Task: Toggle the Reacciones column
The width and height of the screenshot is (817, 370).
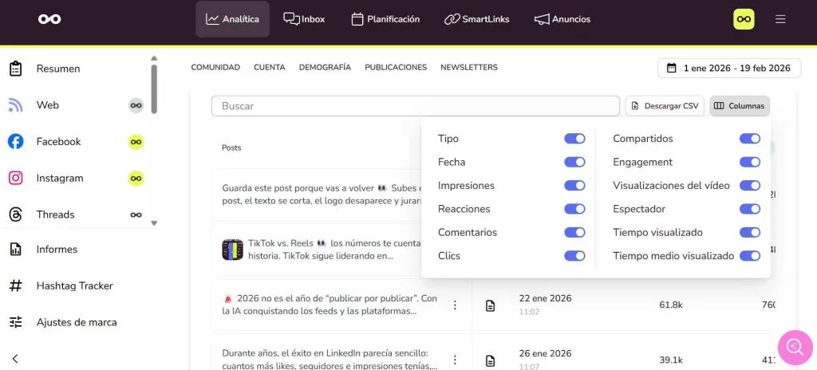Action: [574, 209]
